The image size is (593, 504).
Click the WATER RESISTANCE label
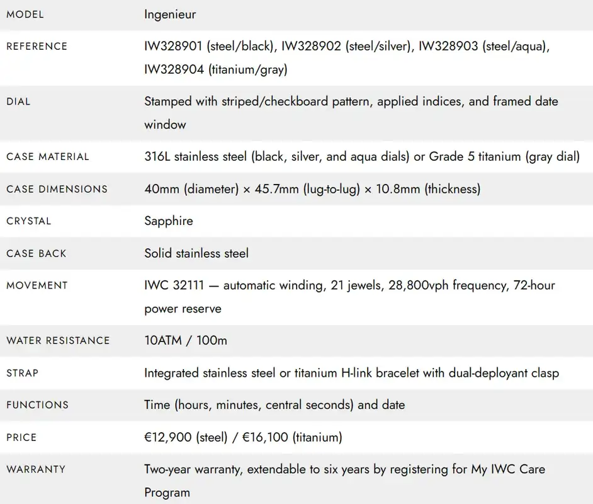[x=58, y=341]
